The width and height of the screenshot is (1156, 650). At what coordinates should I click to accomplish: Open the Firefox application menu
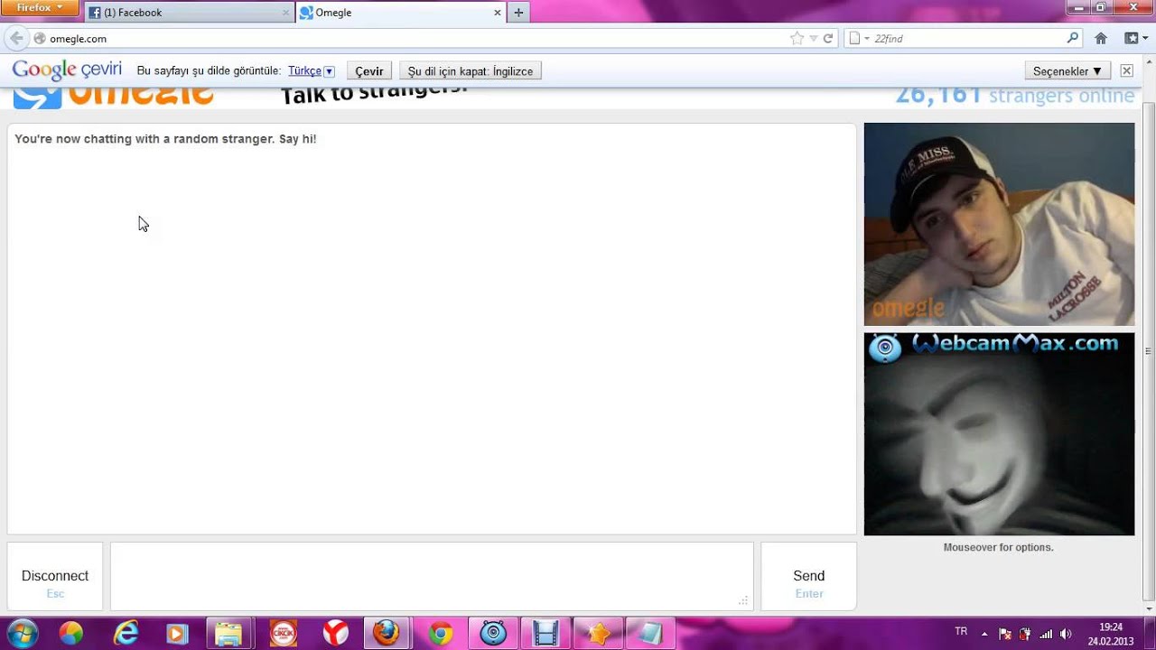(x=40, y=7)
